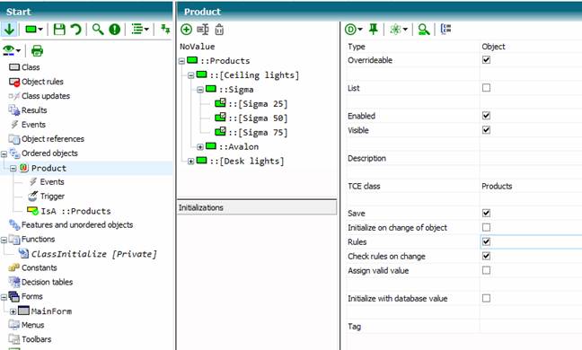Enable Initialize with database value
The height and width of the screenshot is (350, 582).
click(x=486, y=298)
